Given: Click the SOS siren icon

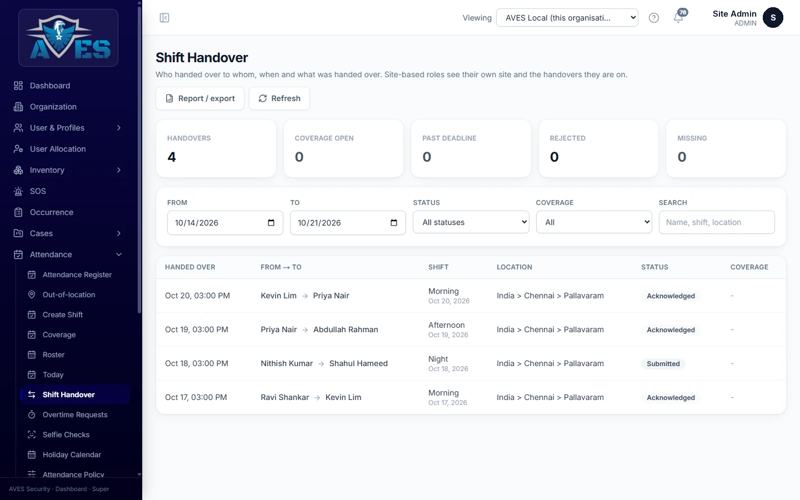Looking at the screenshot, I should pos(18,191).
